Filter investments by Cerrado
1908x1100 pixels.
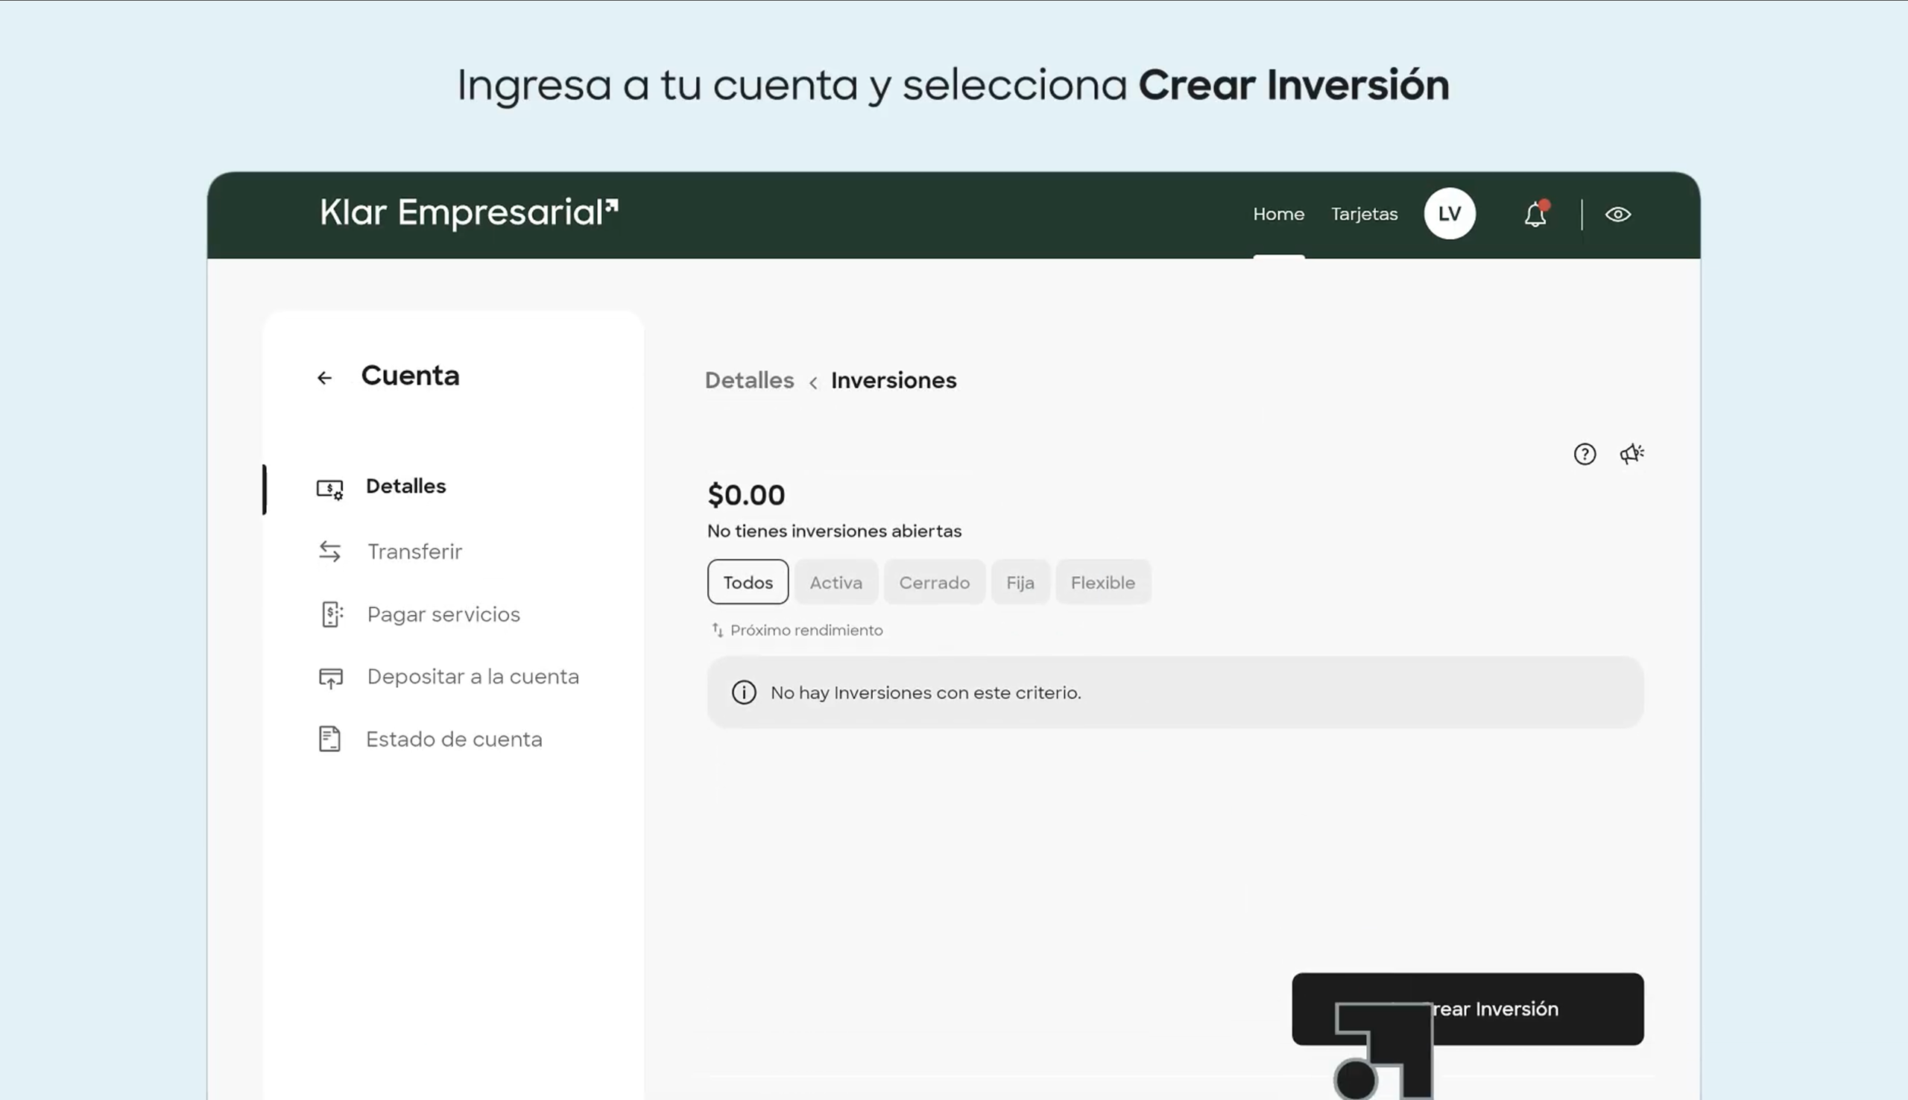pos(934,583)
